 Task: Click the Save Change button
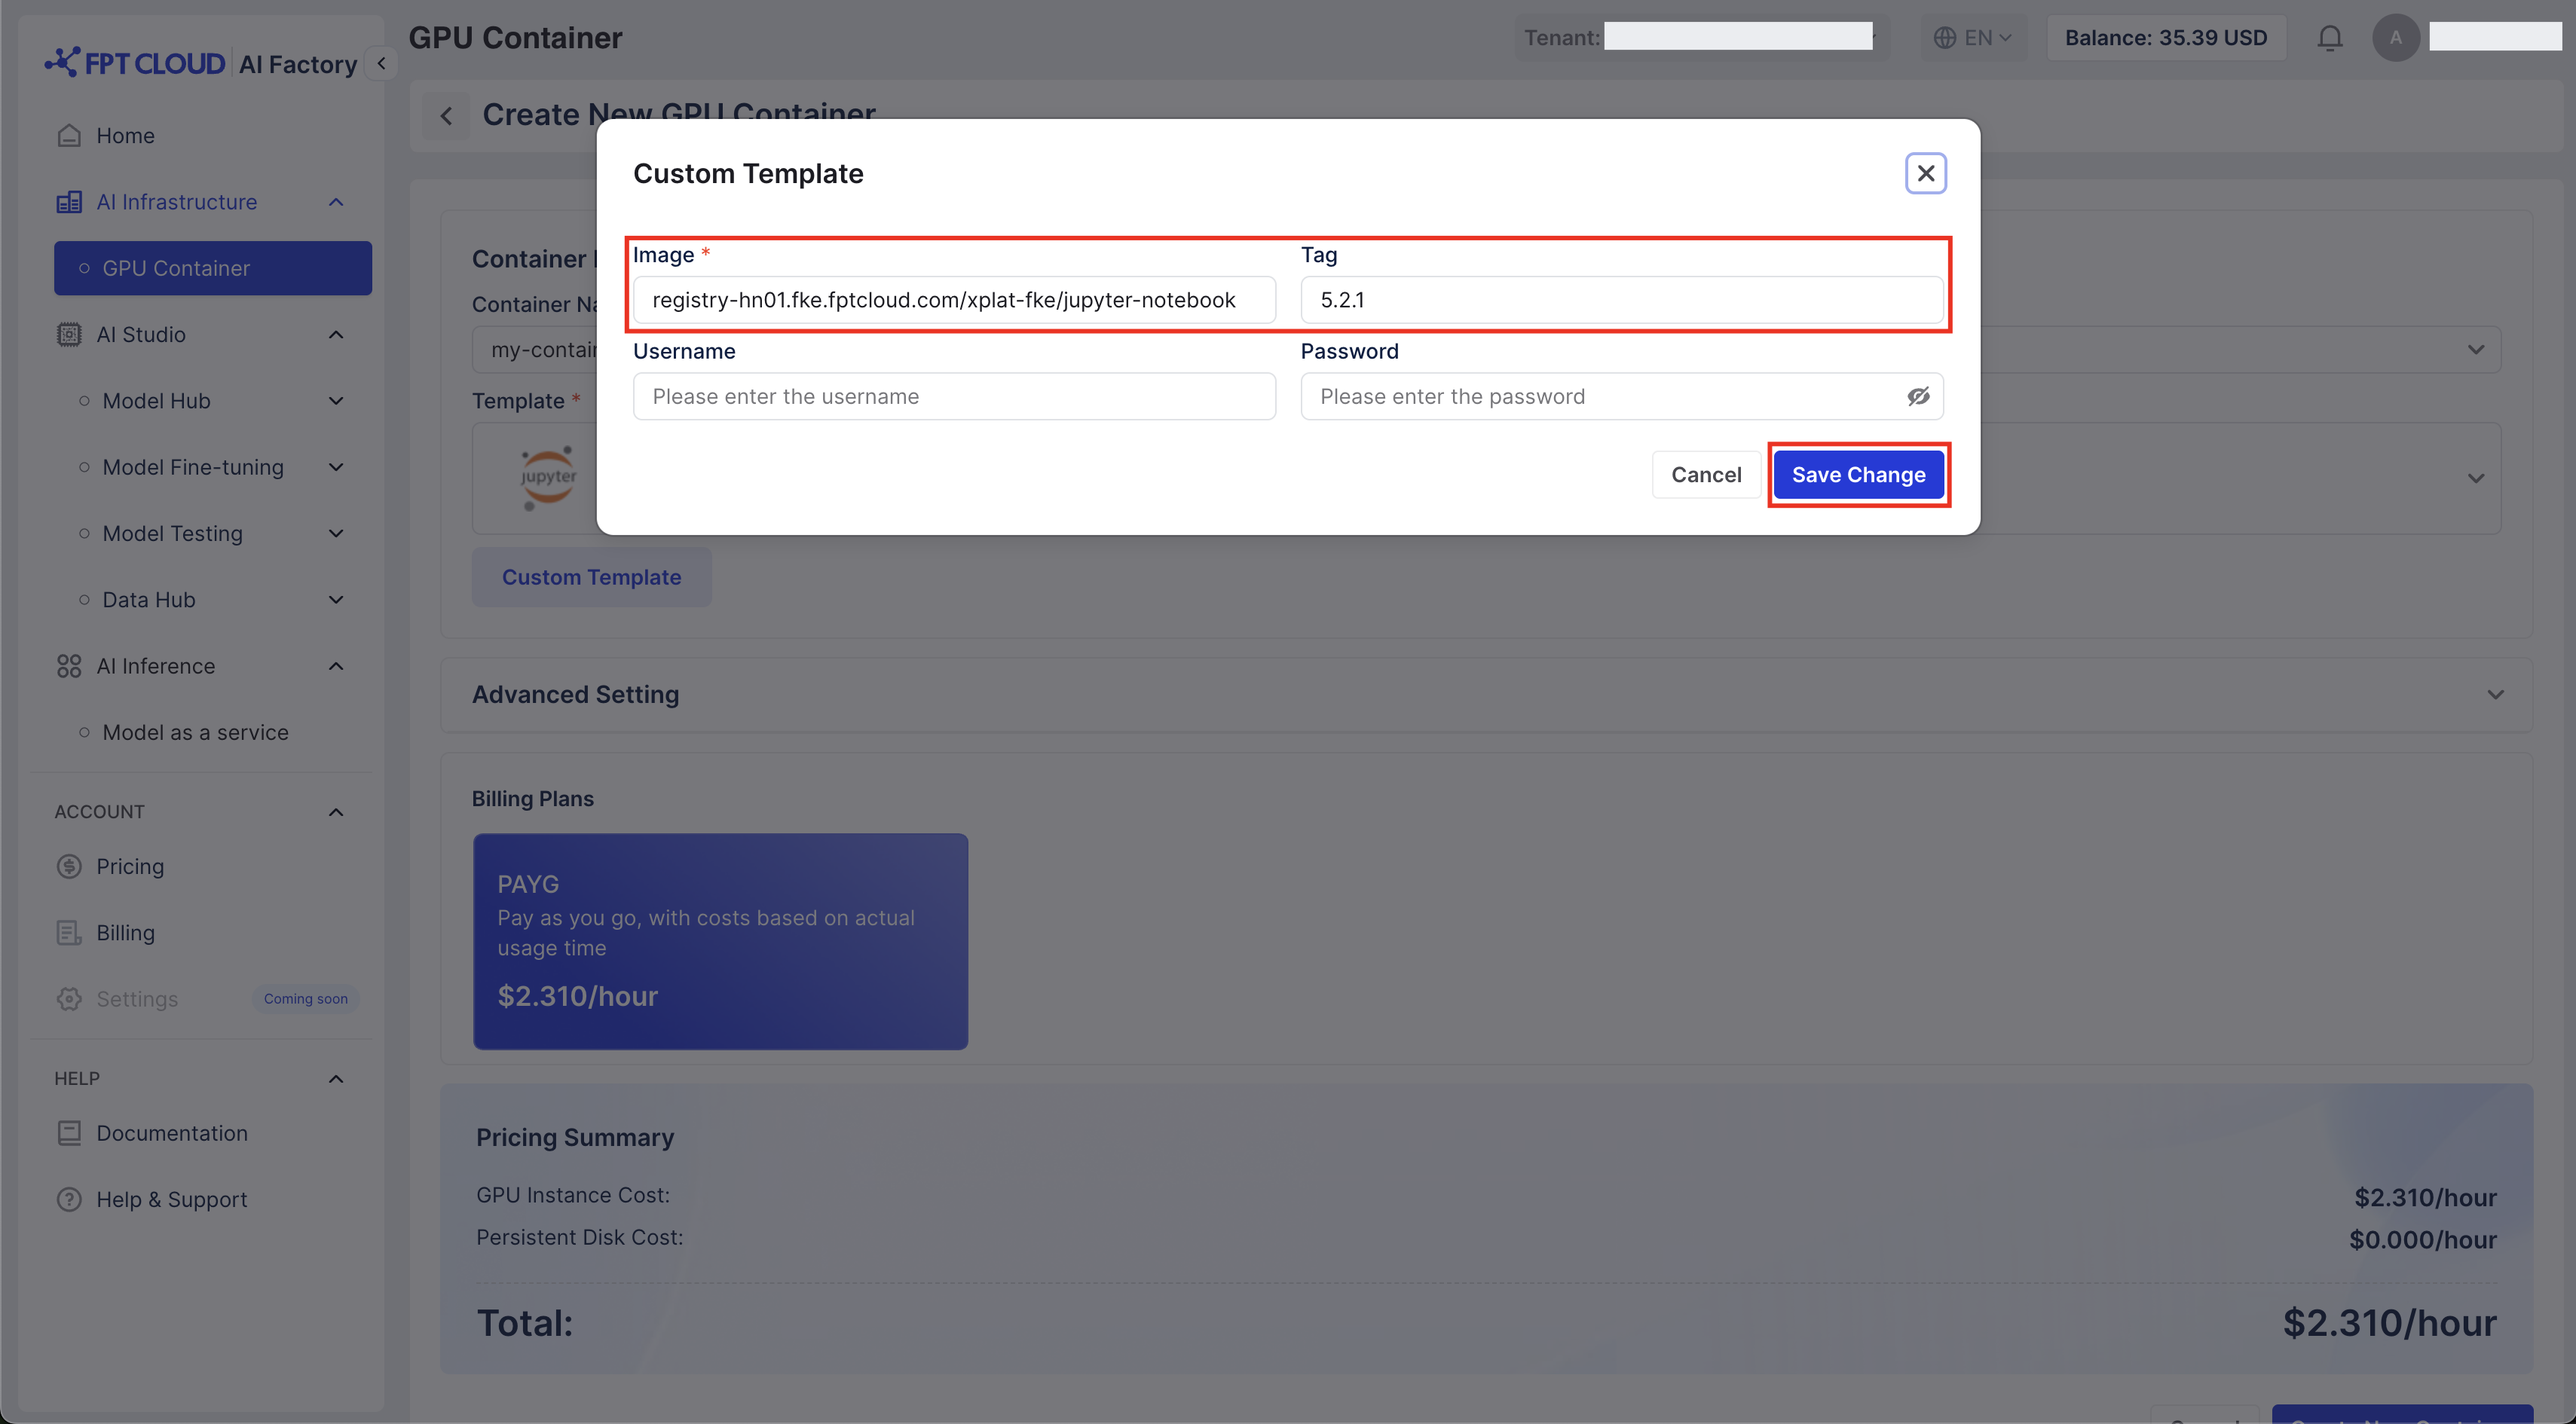[x=1858, y=475]
